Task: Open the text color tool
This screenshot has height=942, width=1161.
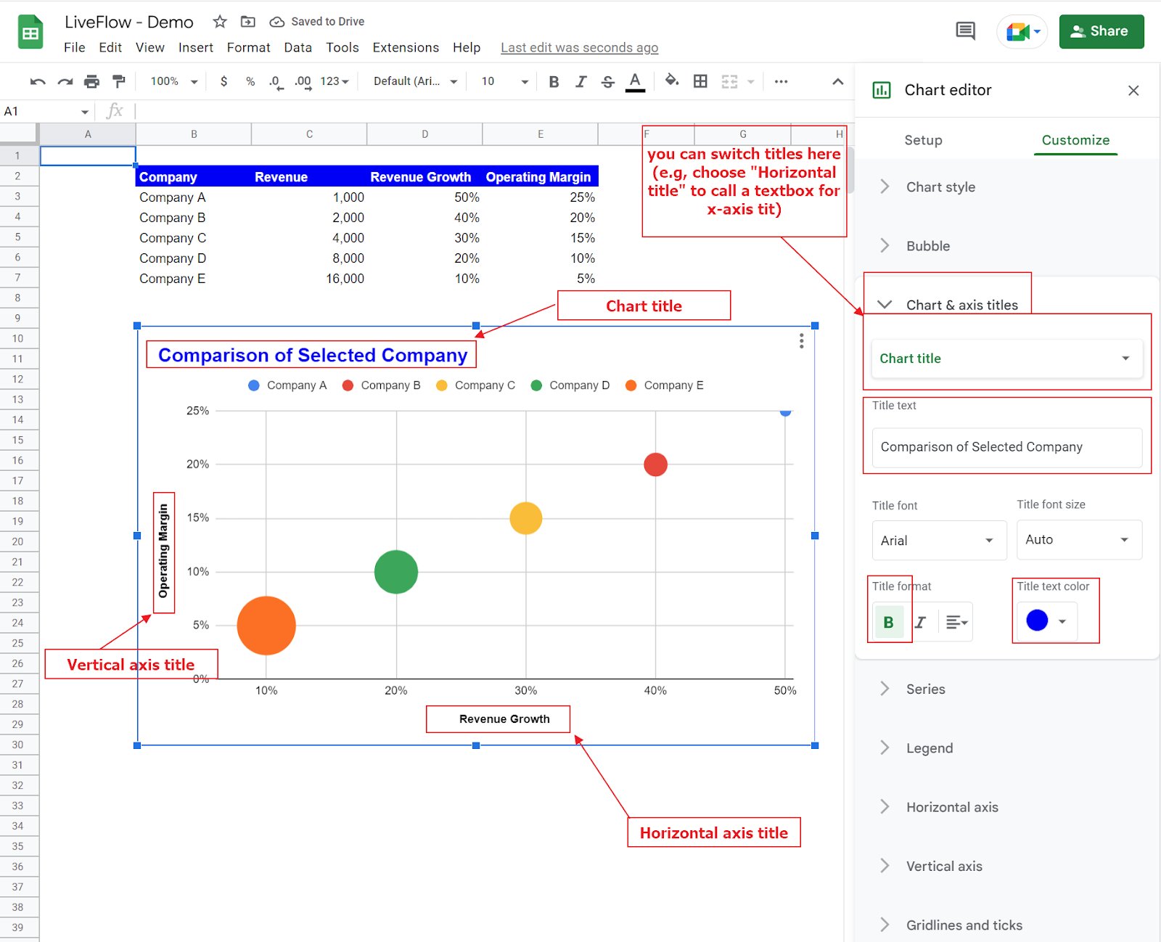Action: click(635, 81)
